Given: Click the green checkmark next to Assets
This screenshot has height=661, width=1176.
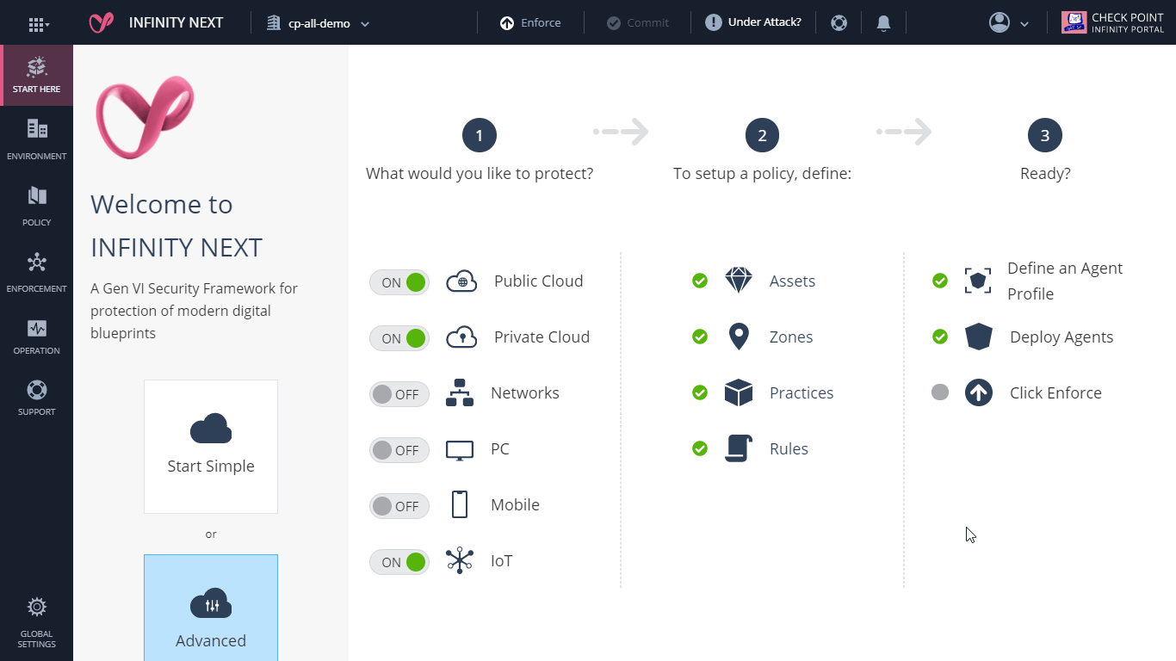Looking at the screenshot, I should click(x=700, y=281).
